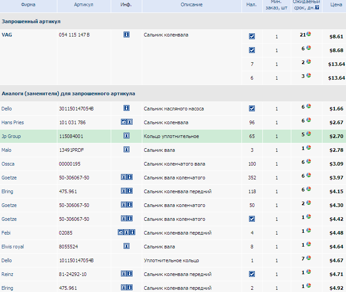Click article number 054 115 147 B
Viewport: 346px width, 292px height.
point(74,35)
